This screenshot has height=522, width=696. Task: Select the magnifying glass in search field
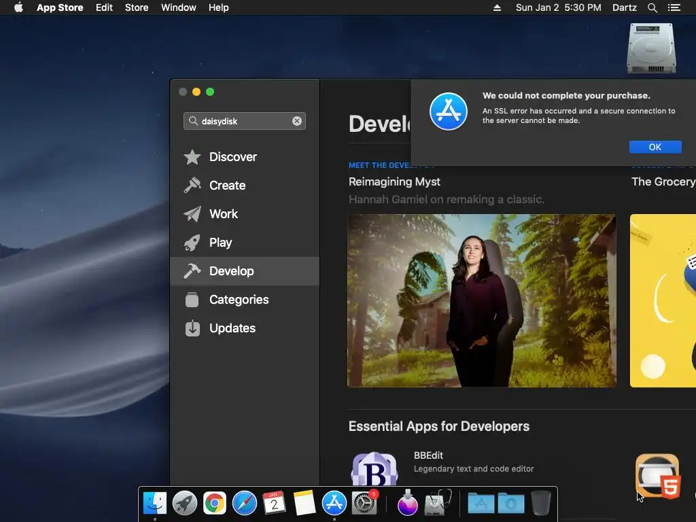coord(193,121)
